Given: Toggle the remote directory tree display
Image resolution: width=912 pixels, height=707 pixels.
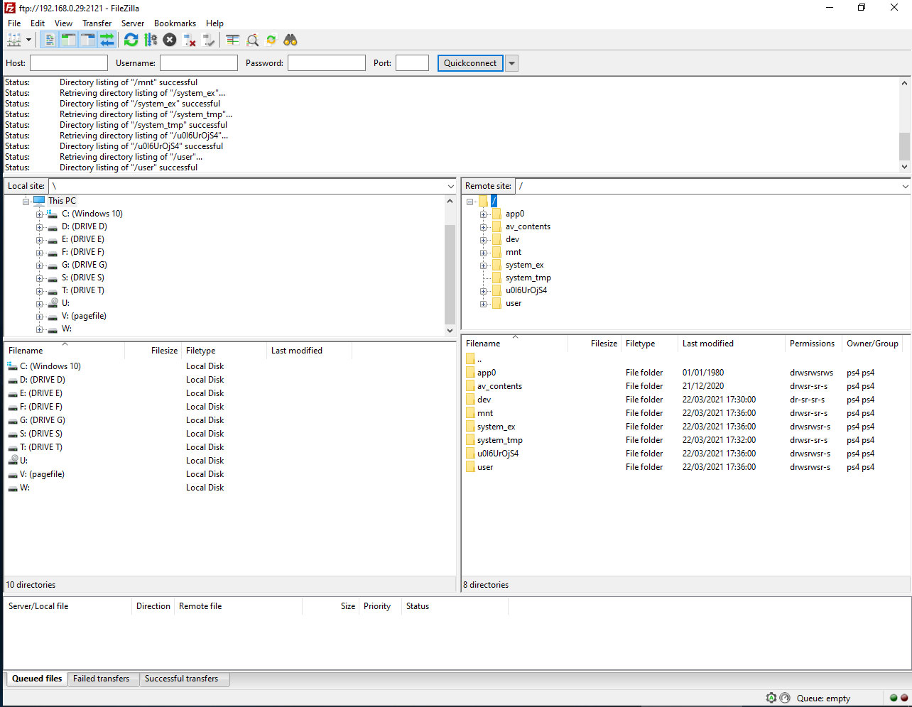Looking at the screenshot, I should pyautogui.click(x=87, y=40).
